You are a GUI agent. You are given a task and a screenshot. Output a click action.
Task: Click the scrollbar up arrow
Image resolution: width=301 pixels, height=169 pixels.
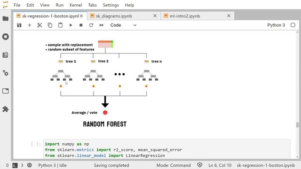pos(297,32)
